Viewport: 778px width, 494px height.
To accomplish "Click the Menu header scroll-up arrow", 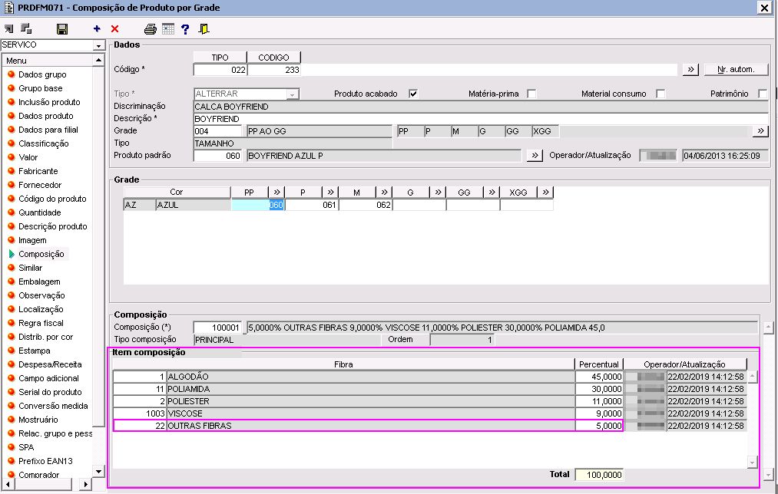I will click(x=99, y=60).
